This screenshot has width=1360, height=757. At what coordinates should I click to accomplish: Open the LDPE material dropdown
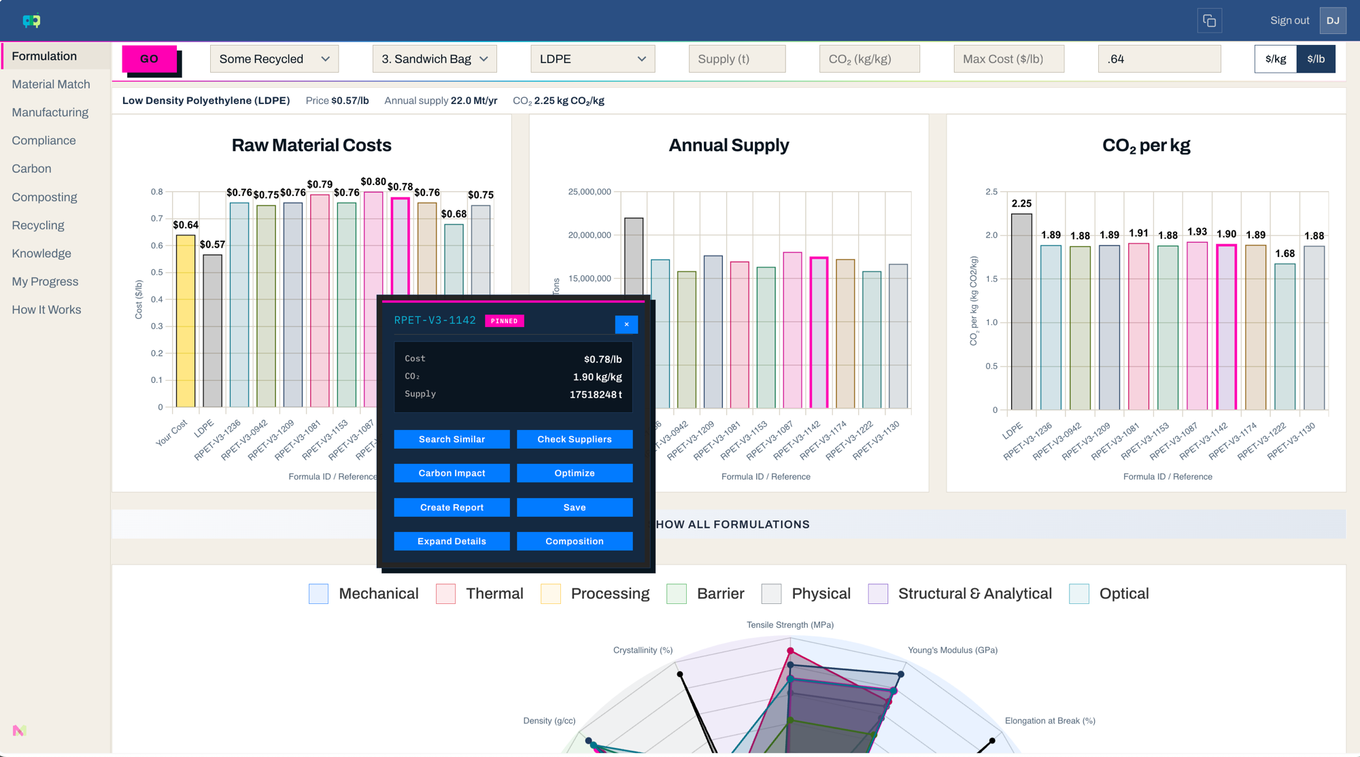(x=593, y=59)
